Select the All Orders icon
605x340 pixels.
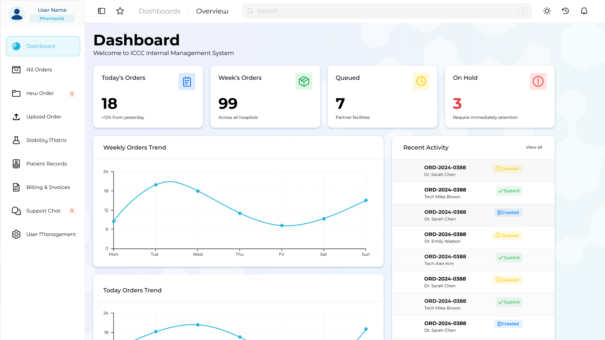click(x=16, y=70)
